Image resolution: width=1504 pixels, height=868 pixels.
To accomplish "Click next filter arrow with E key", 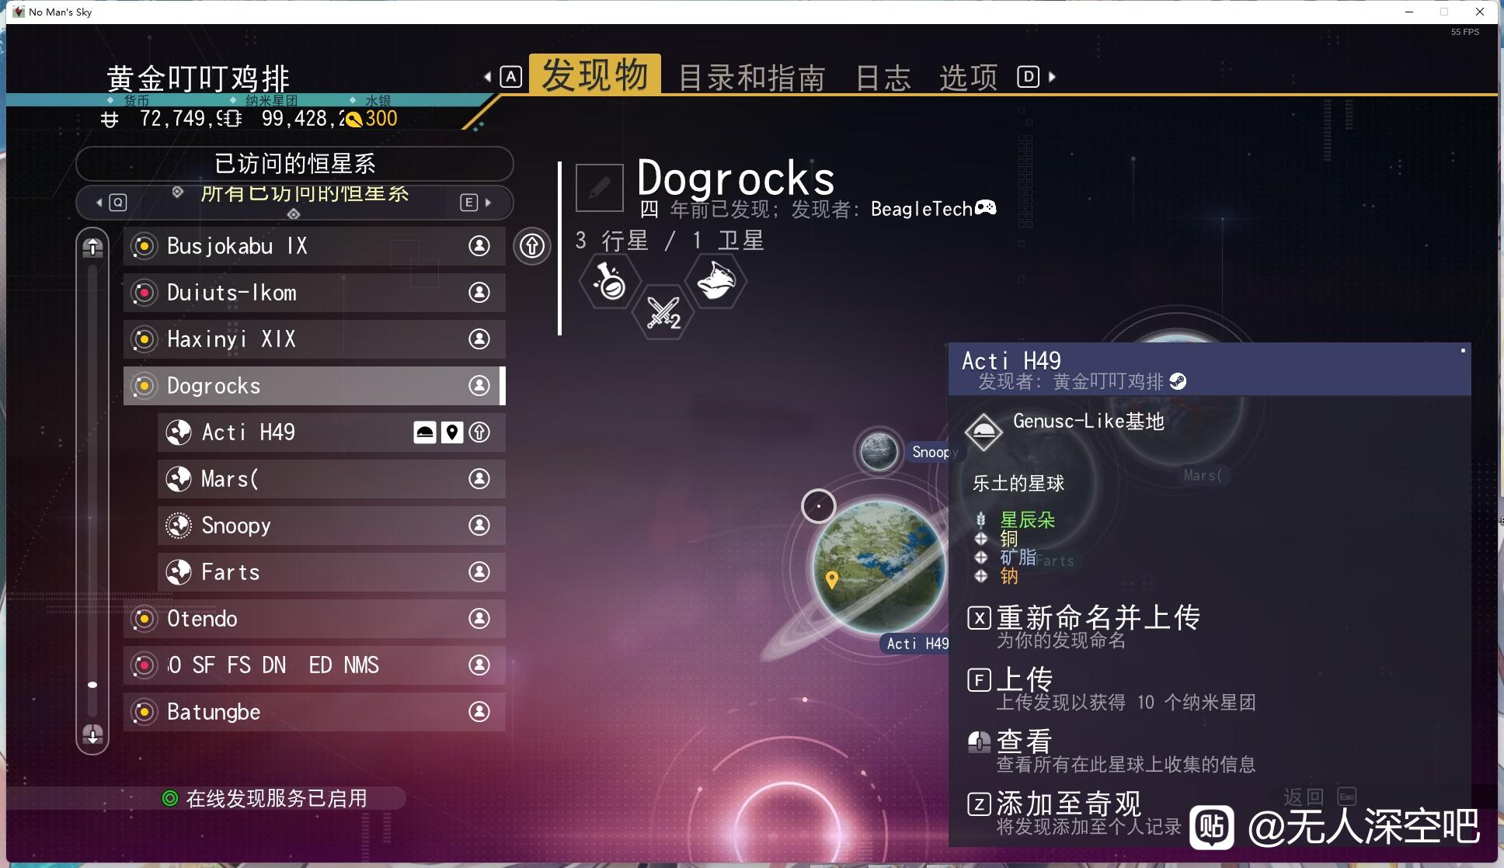I will pos(476,203).
